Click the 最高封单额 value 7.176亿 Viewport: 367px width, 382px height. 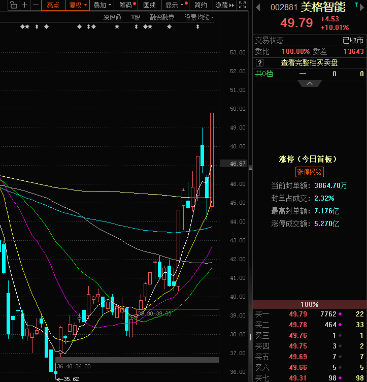click(x=326, y=211)
